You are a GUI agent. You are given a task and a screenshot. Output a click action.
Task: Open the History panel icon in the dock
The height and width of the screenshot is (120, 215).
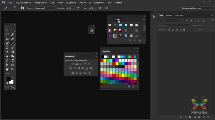pyautogui.click(x=153, y=17)
